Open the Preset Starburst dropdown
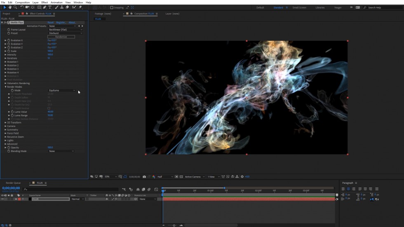 65,33
